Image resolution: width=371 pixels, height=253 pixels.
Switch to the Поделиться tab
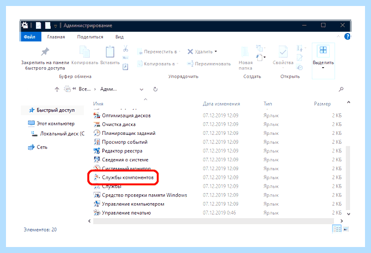tap(90, 37)
